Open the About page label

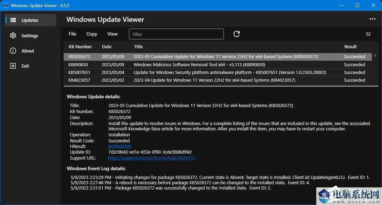click(x=28, y=51)
